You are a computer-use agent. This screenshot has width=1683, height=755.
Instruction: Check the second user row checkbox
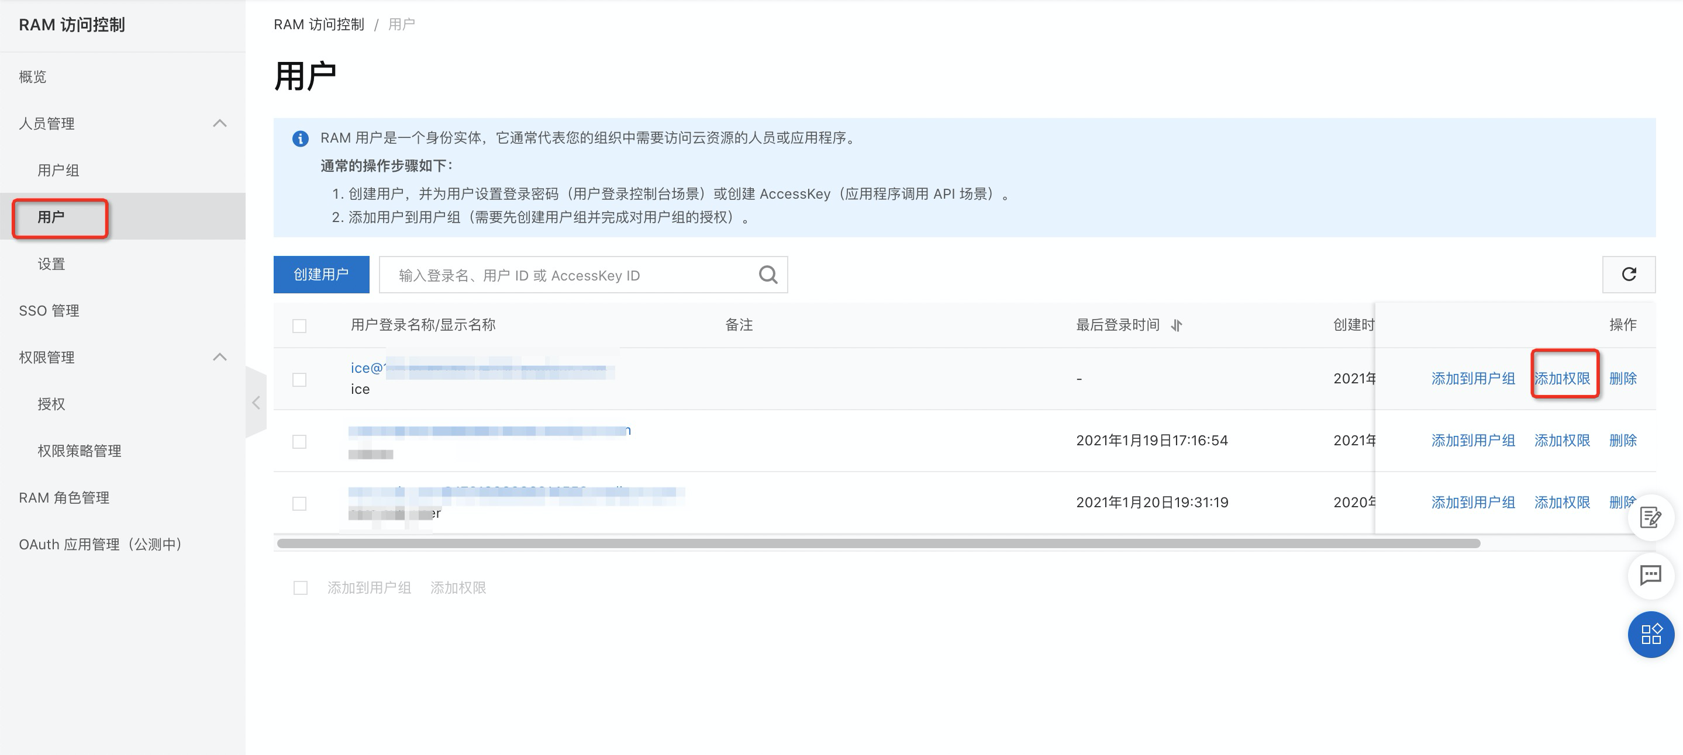299,442
